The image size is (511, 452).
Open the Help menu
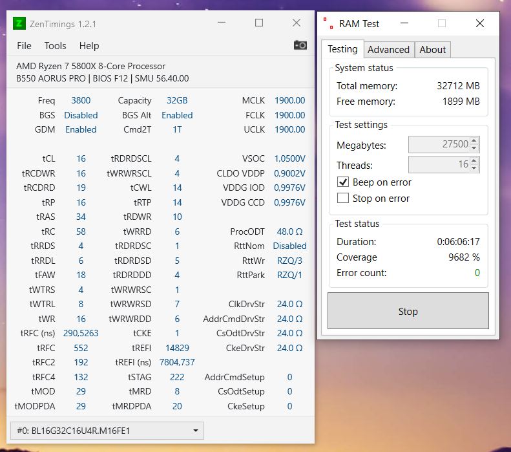tap(89, 46)
